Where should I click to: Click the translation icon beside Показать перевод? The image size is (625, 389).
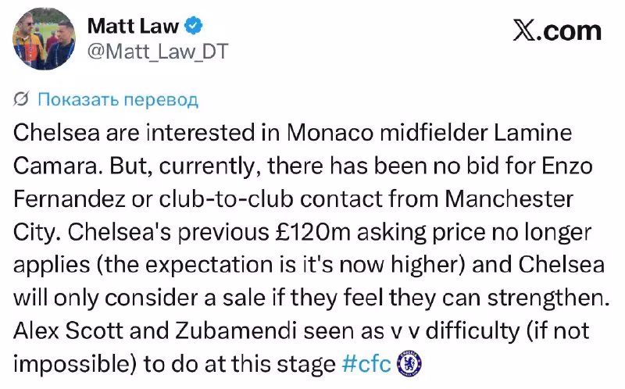point(21,99)
